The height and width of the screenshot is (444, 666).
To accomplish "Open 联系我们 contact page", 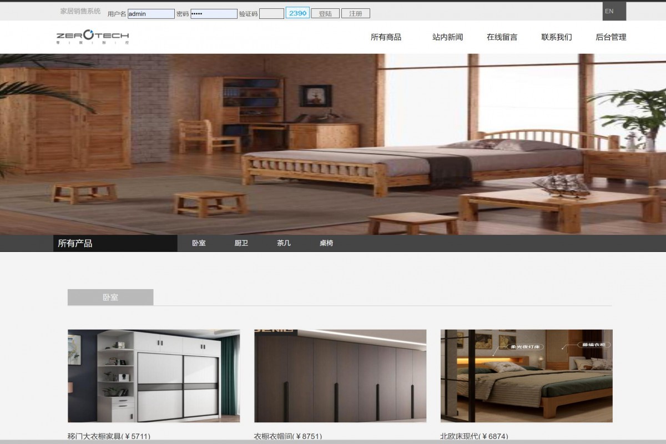I will (x=556, y=37).
